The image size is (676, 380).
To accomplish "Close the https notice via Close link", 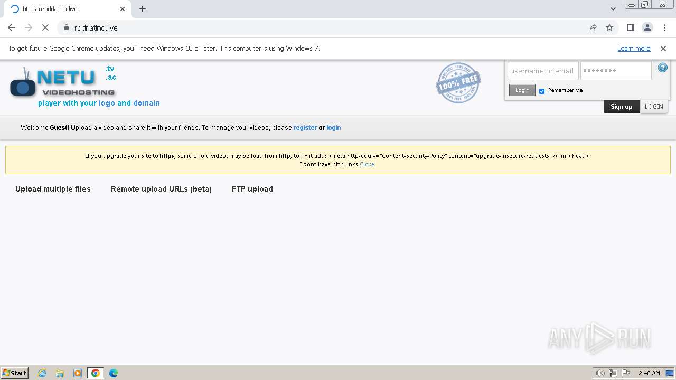I will click(x=367, y=164).
